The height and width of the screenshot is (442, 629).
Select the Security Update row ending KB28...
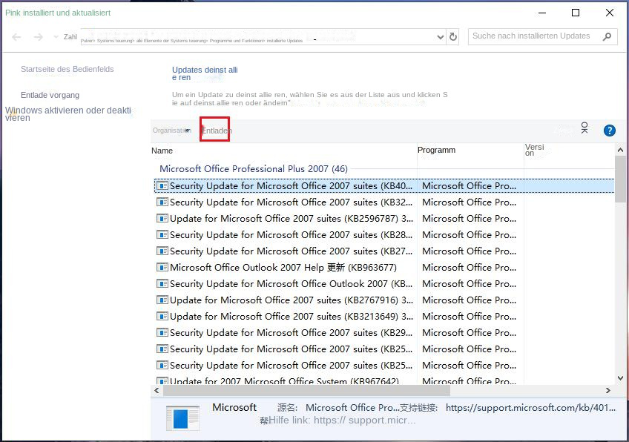coord(384,234)
